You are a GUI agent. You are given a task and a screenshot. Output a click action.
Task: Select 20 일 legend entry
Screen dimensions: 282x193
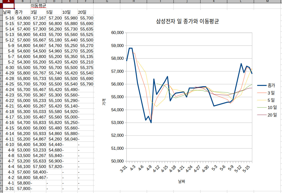pos(267,115)
